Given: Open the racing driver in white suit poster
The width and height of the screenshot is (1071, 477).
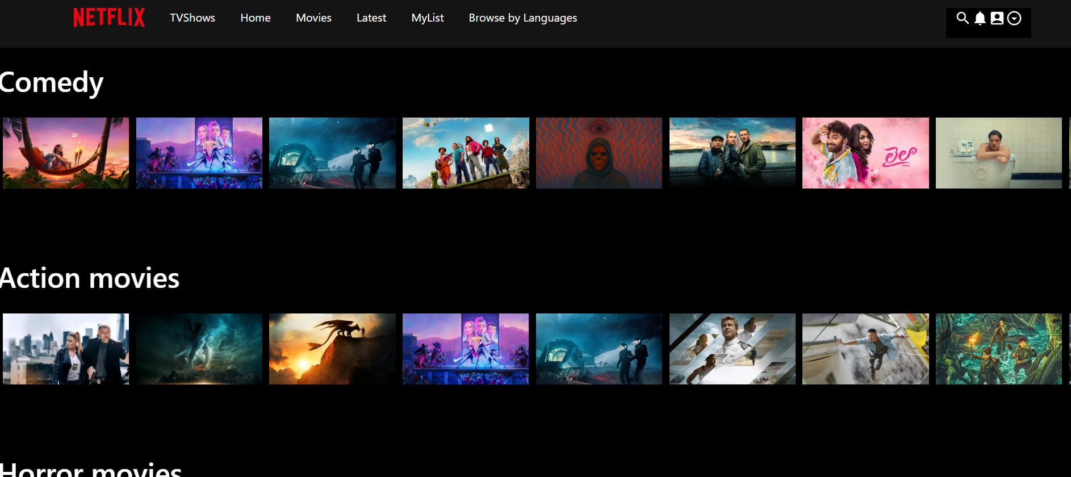Looking at the screenshot, I should click(732, 349).
